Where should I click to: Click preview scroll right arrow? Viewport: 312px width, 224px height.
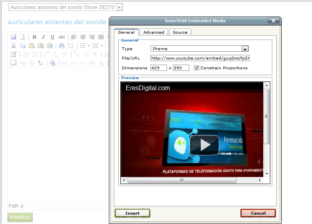pyautogui.click(x=260, y=180)
